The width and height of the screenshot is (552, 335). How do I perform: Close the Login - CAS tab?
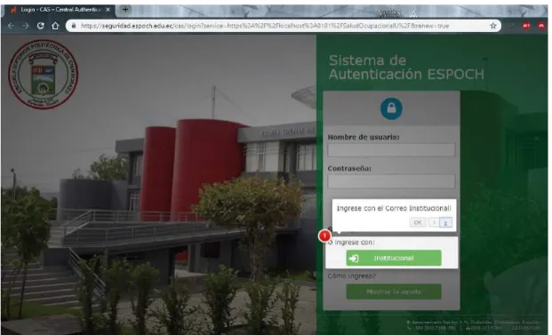click(x=108, y=10)
